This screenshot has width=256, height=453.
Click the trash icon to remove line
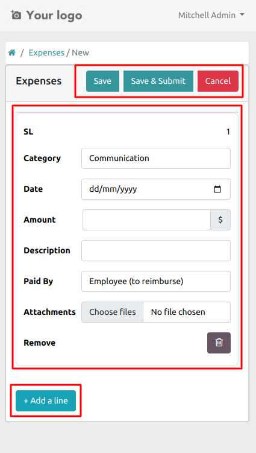(219, 343)
